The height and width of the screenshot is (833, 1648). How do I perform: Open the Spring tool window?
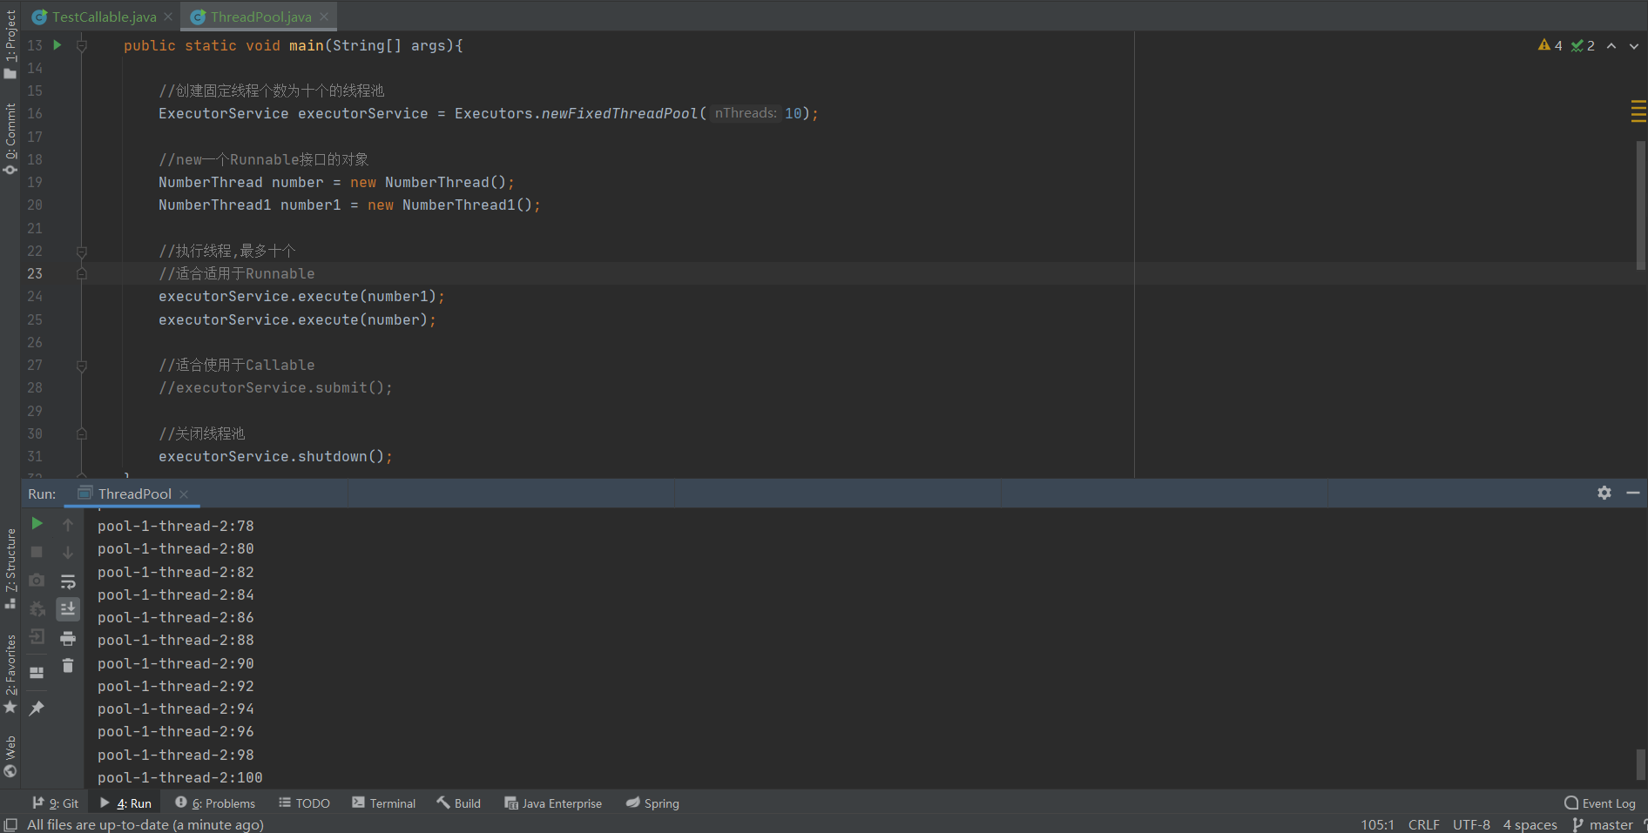click(652, 803)
